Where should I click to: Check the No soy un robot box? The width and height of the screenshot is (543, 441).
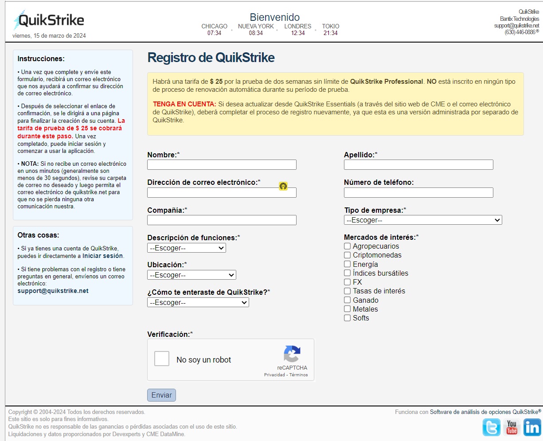162,359
